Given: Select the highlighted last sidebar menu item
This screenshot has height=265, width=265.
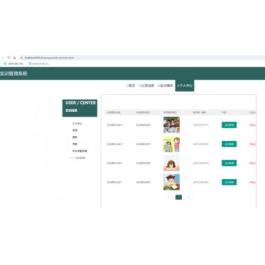Looking at the screenshot, I should tap(81, 158).
